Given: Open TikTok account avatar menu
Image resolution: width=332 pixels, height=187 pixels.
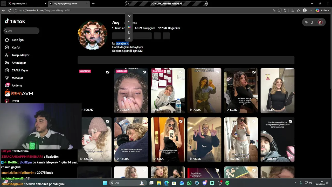Looking at the screenshot, I should [320, 22].
